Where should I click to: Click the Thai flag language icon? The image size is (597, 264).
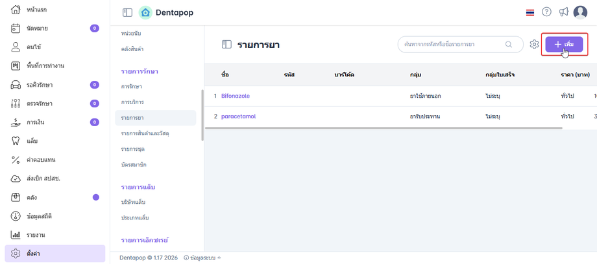530,12
